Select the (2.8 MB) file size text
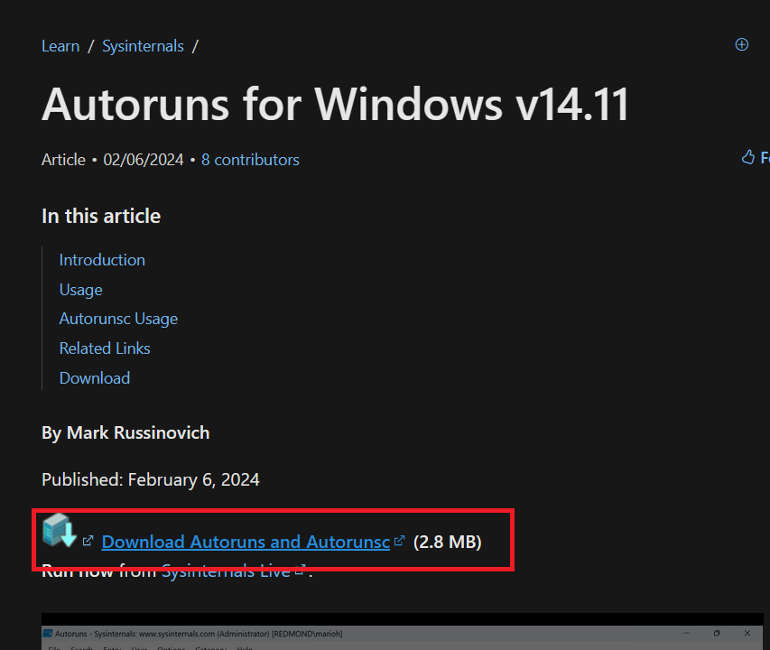 pyautogui.click(x=448, y=542)
